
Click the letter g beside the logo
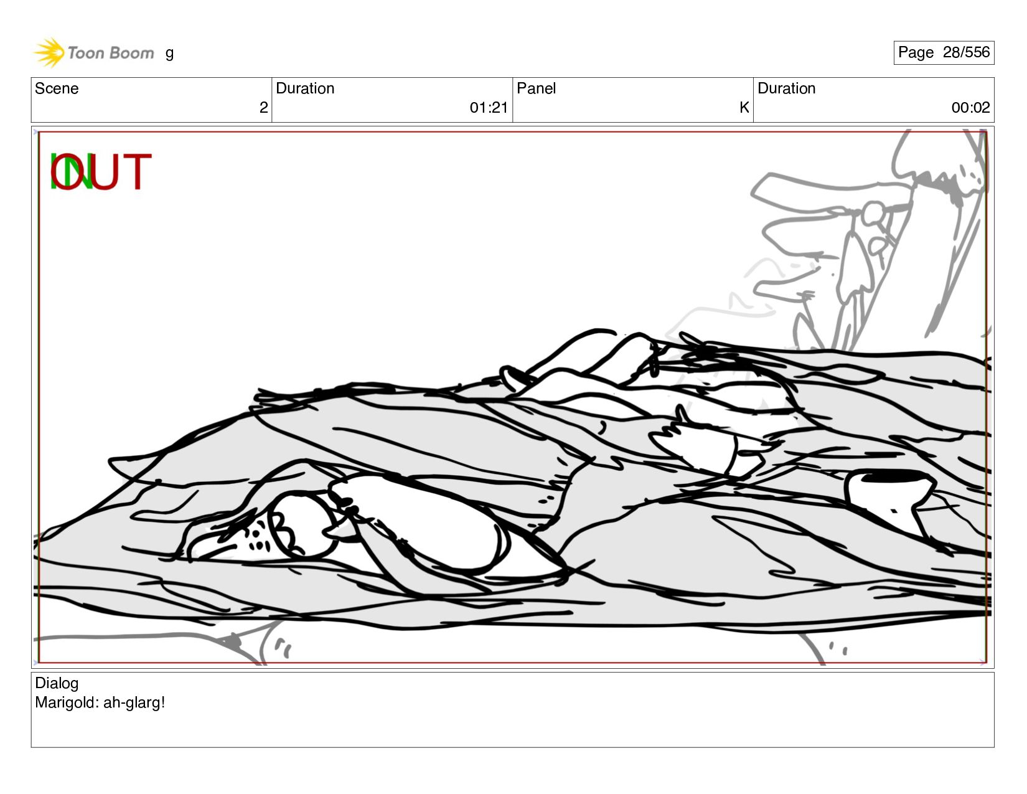(169, 54)
